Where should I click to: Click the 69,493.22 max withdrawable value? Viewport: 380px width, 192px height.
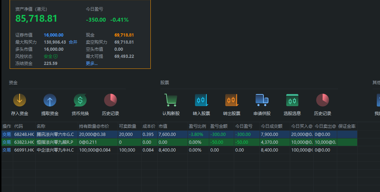pos(124,56)
